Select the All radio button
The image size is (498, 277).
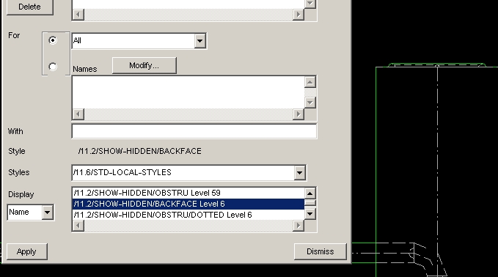[x=53, y=40]
